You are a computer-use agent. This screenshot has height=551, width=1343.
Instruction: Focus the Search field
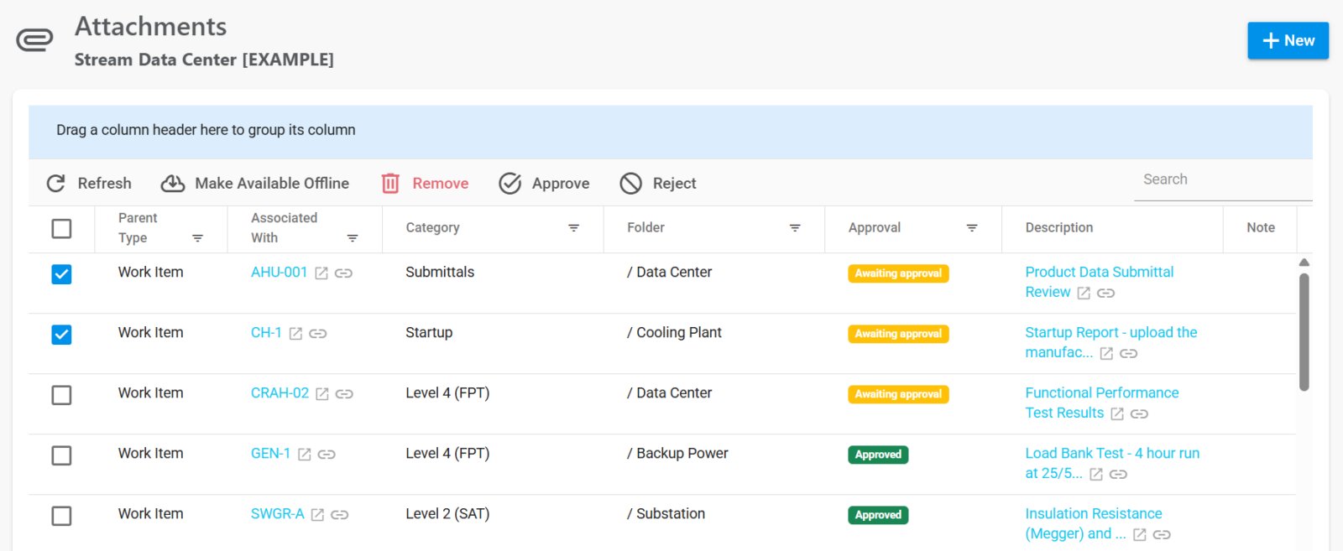(x=1223, y=179)
